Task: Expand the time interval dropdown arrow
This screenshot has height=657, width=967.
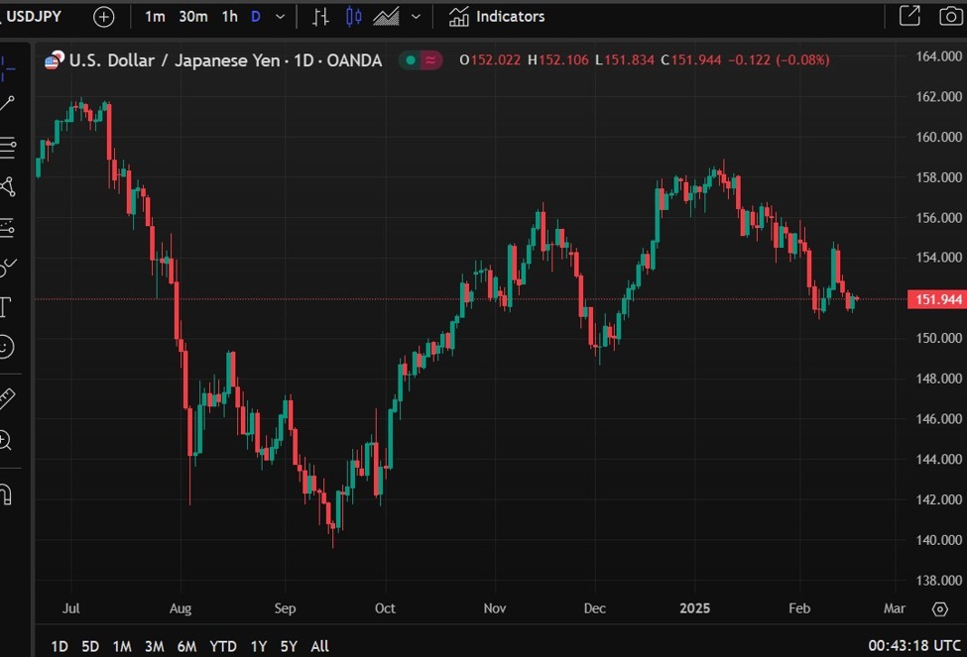Action: (281, 17)
